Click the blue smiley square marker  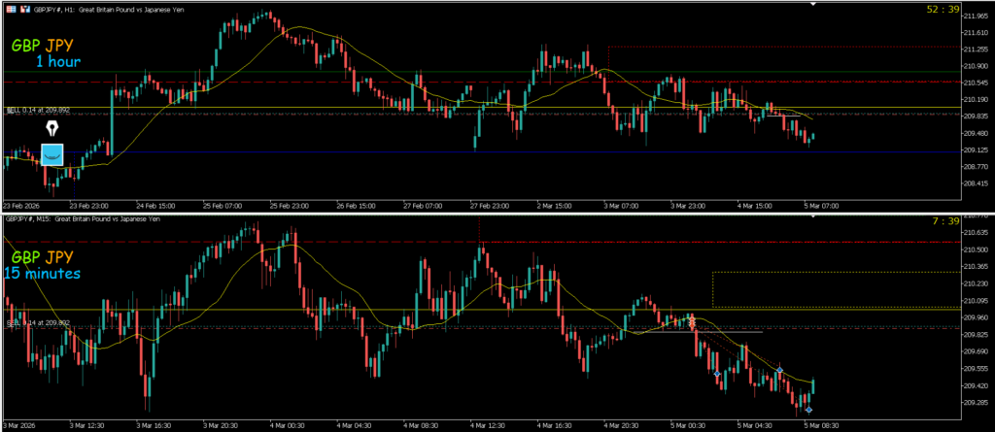point(52,155)
